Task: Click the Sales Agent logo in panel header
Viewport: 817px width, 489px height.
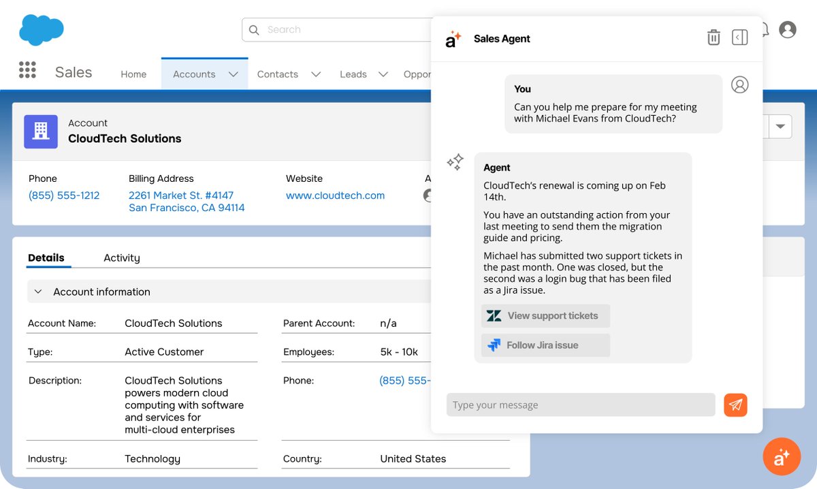Action: pyautogui.click(x=453, y=39)
